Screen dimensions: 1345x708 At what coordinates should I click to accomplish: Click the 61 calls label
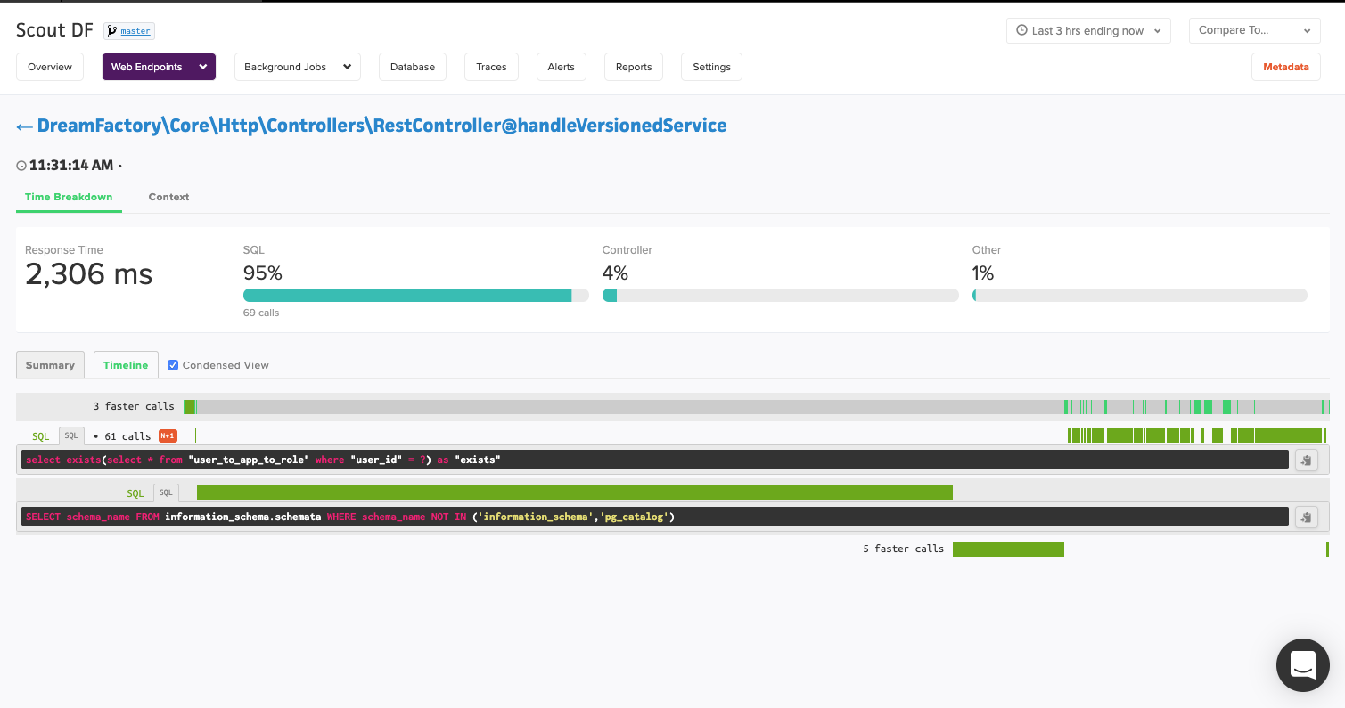(126, 436)
